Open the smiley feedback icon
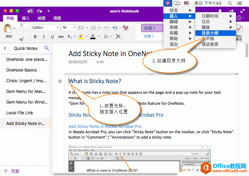The image size is (249, 176). point(239,18)
